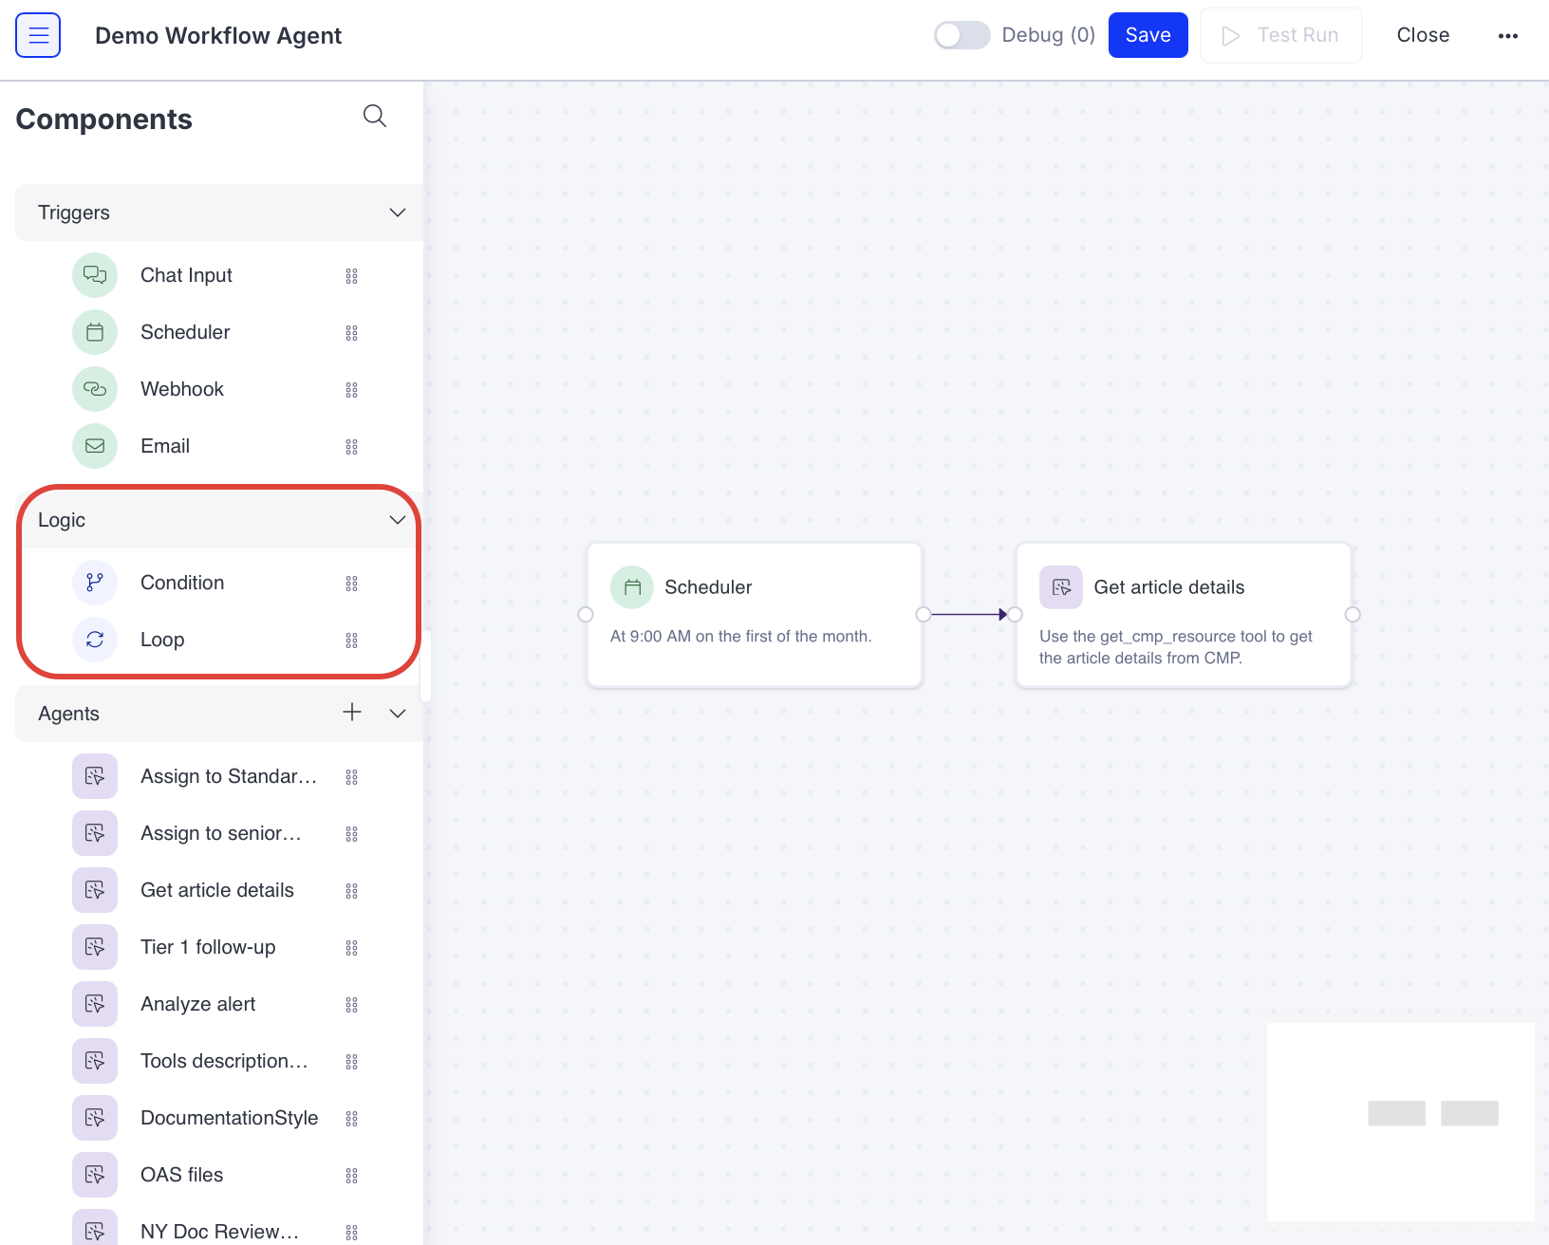Select the Get article details canvas node
The height and width of the screenshot is (1245, 1549).
(1183, 614)
